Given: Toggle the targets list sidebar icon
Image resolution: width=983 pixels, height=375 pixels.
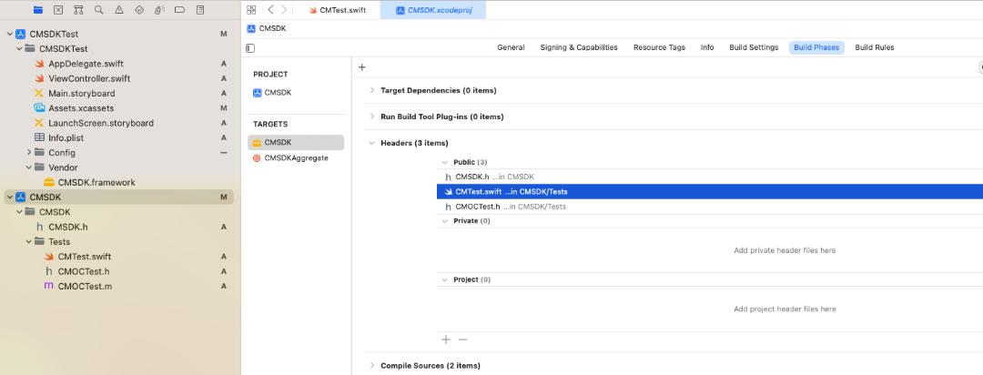Looking at the screenshot, I should coord(251,47).
